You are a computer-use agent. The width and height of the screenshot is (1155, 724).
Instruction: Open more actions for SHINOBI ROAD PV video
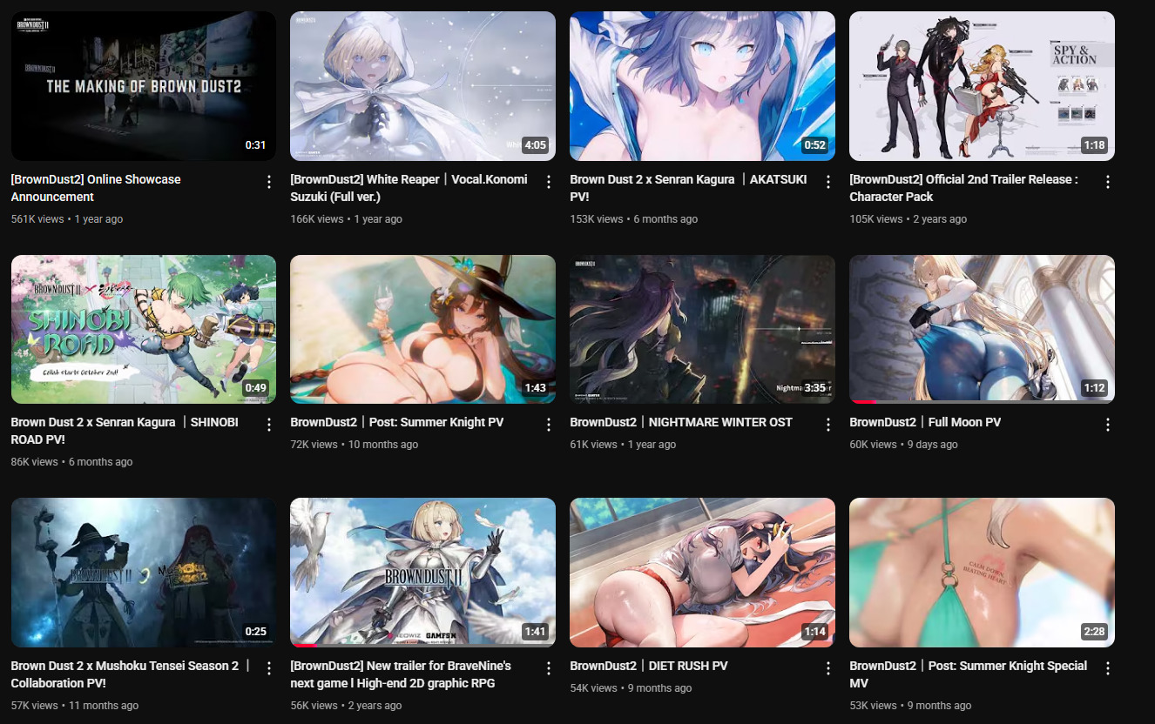pos(268,425)
